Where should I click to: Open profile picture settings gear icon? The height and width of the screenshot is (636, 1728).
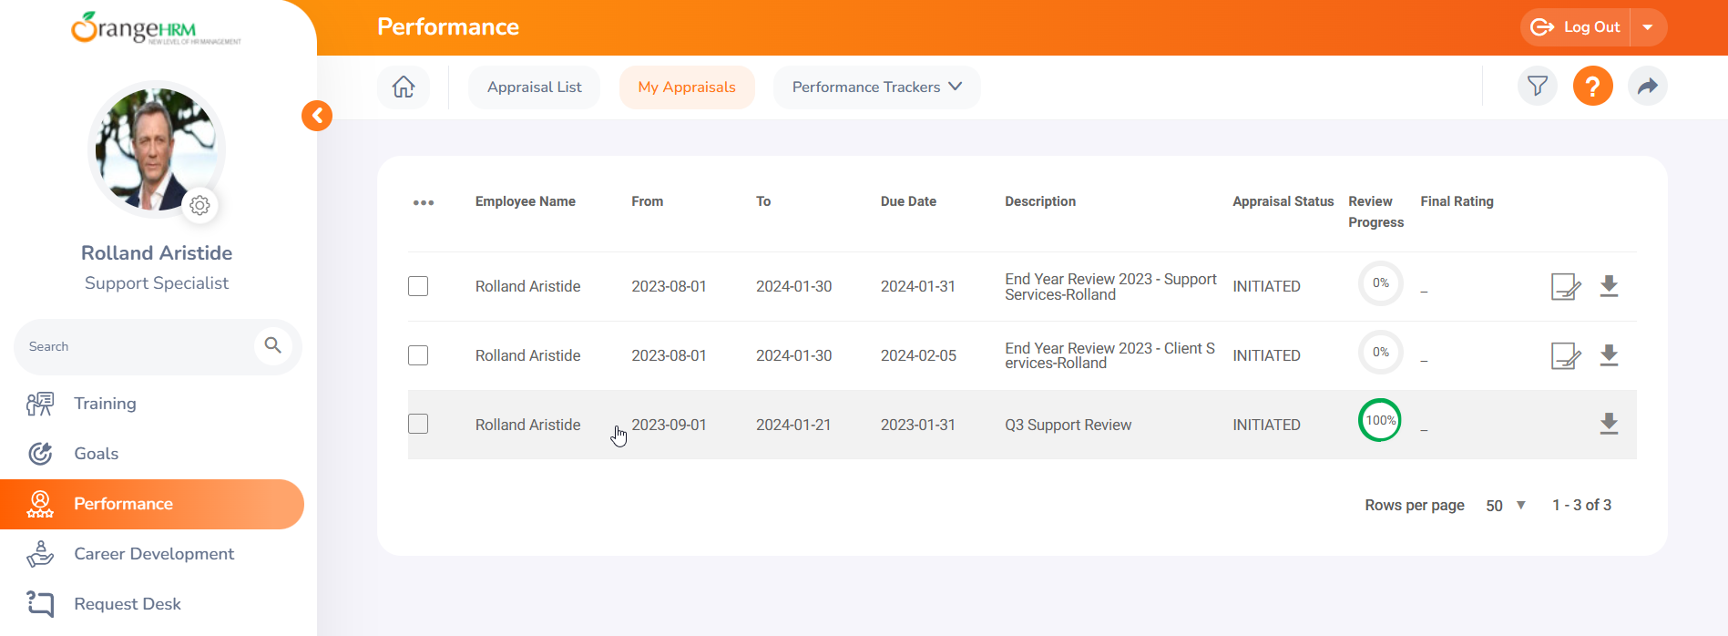pos(200,206)
